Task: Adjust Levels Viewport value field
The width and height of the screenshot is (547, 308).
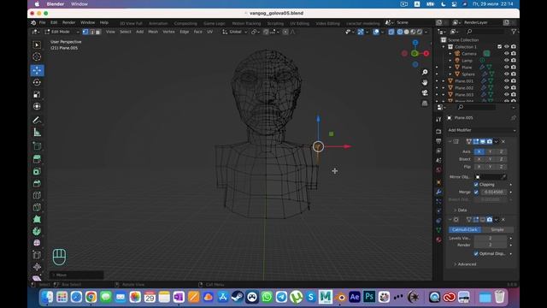Action: (490, 238)
